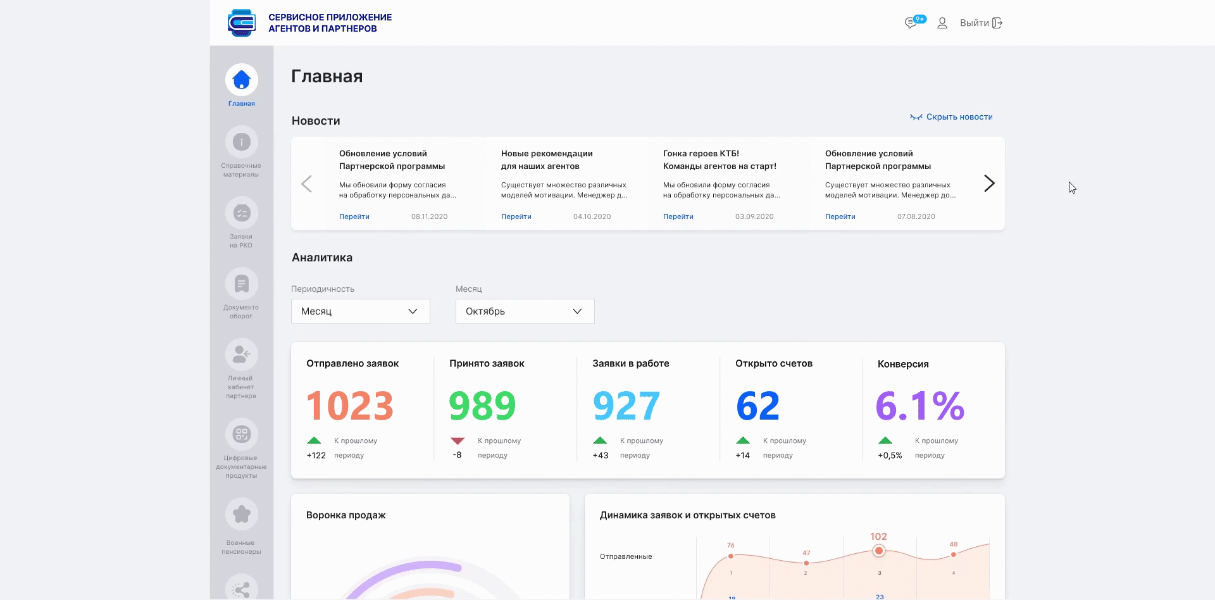
Task: Expand the Месяц dropdown showing Октябрь
Action: 525,311
